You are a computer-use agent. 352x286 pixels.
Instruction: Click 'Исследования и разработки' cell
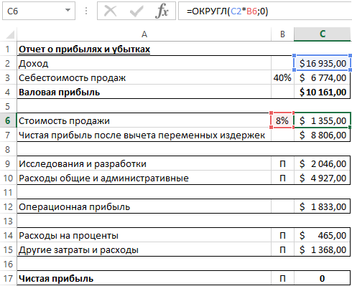tap(144, 163)
